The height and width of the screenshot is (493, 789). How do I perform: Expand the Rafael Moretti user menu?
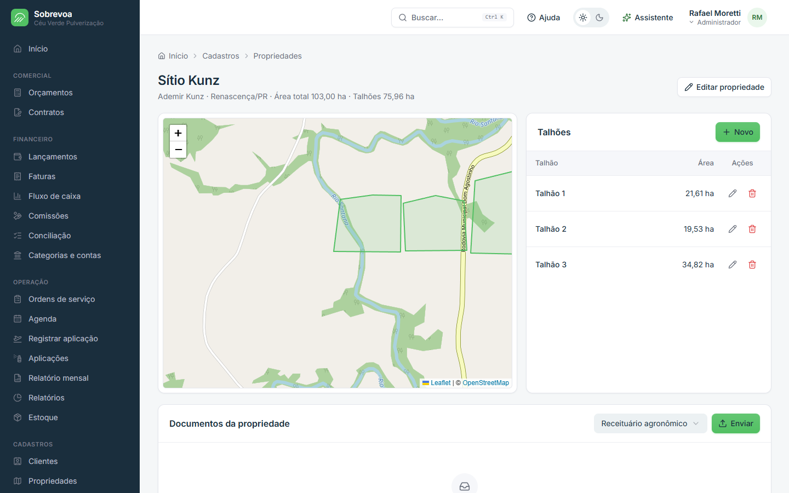[715, 18]
